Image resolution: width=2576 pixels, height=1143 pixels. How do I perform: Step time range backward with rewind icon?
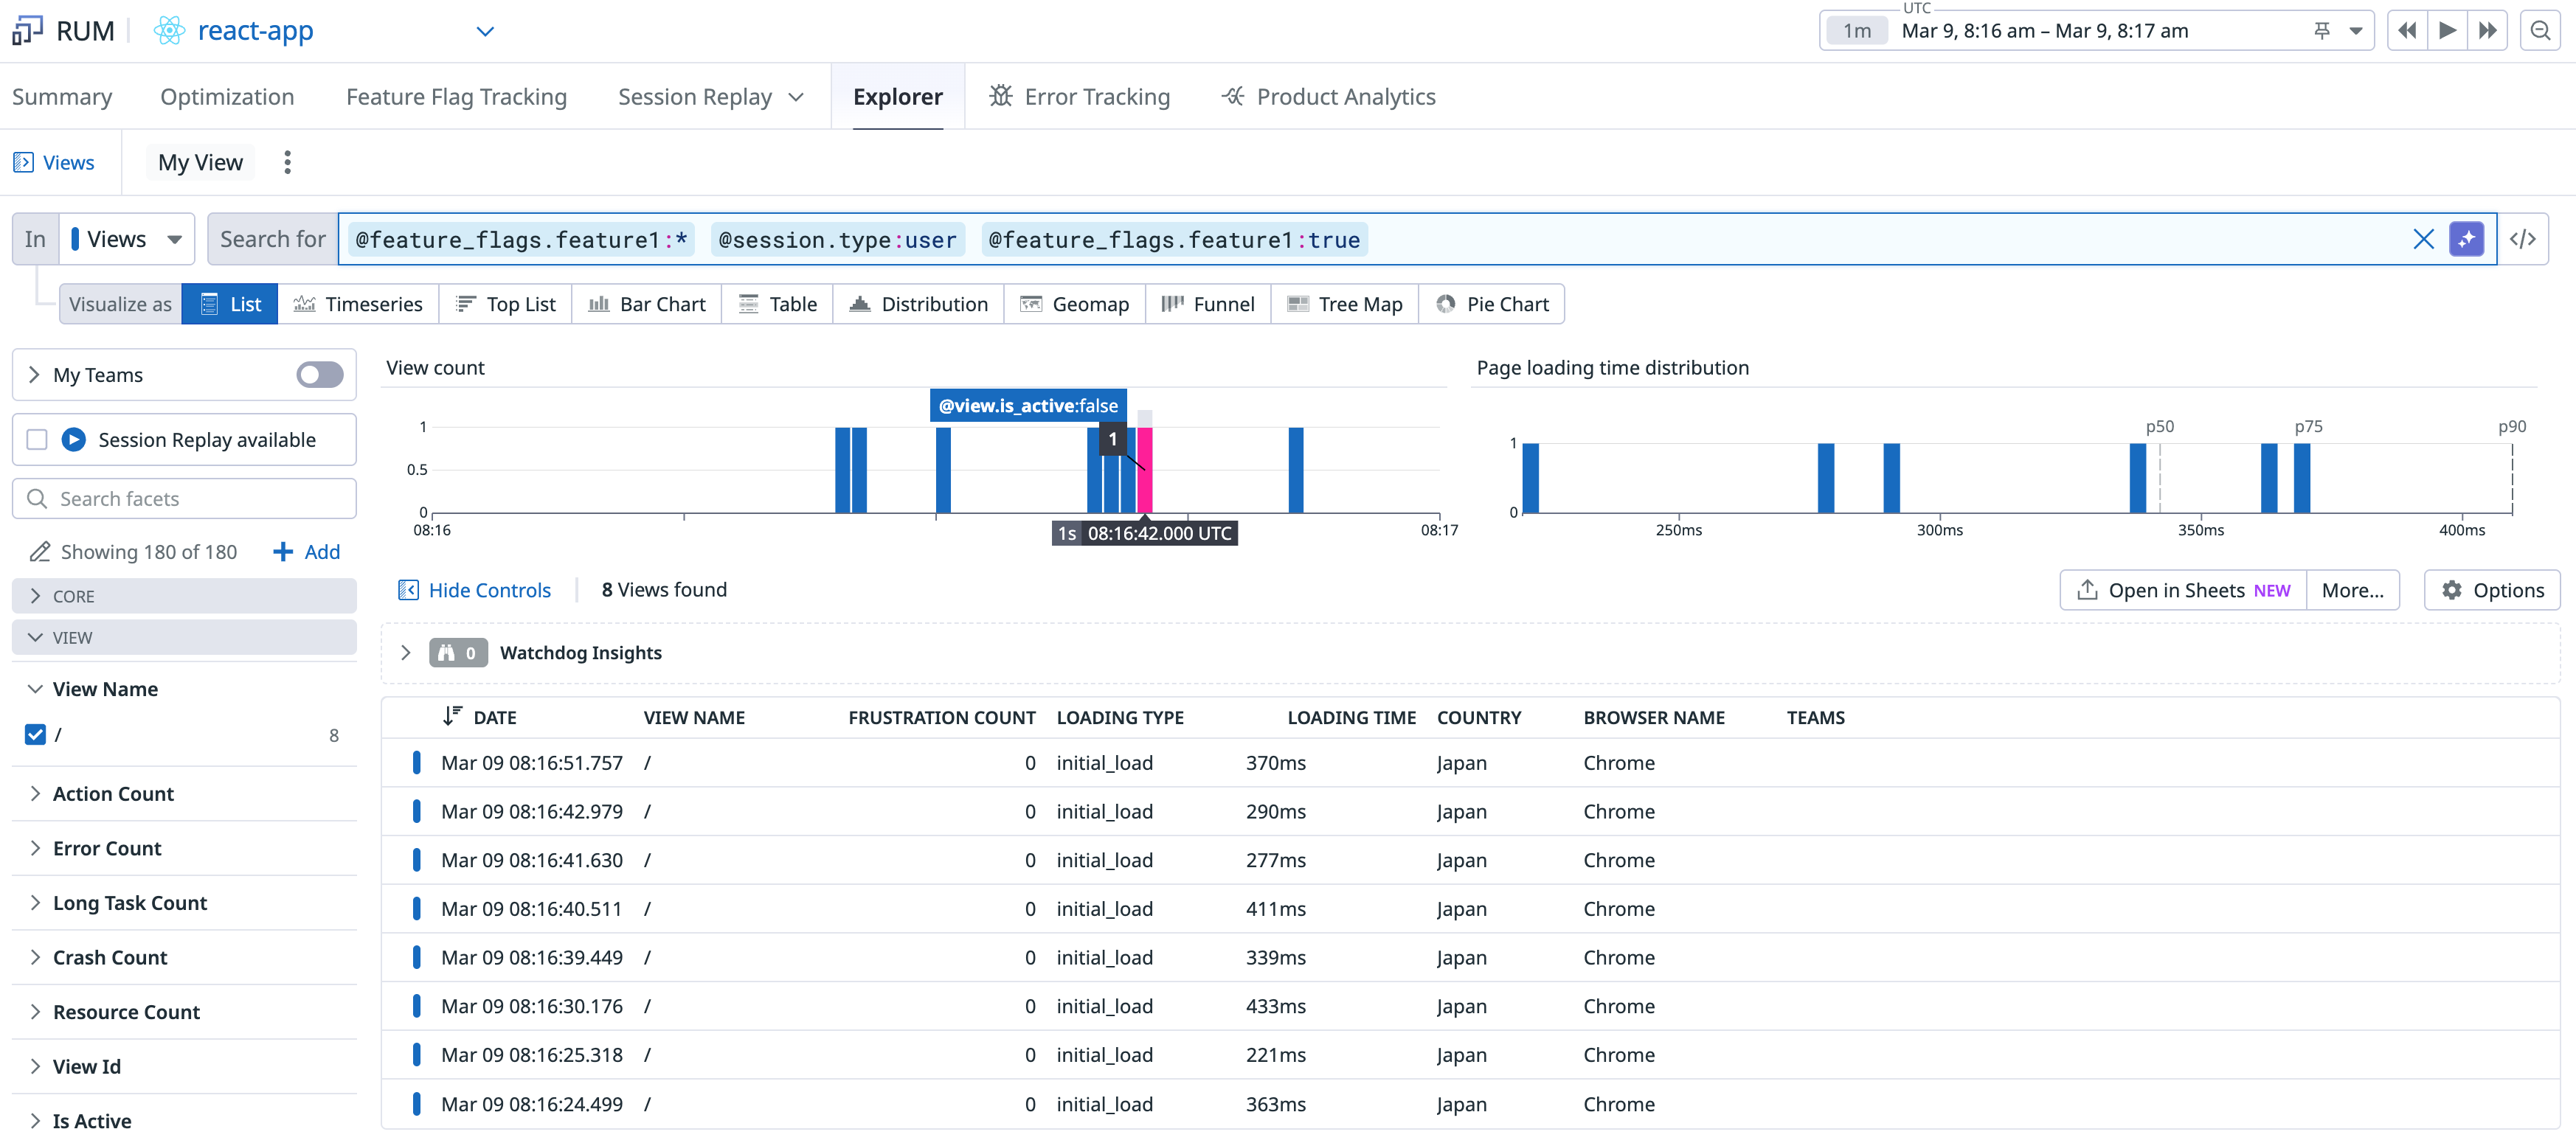2407,31
